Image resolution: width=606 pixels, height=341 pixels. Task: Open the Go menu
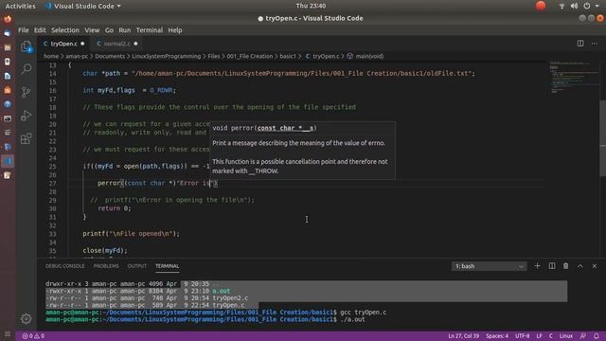[x=109, y=30]
